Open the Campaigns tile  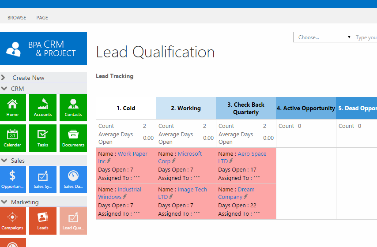pos(13,221)
